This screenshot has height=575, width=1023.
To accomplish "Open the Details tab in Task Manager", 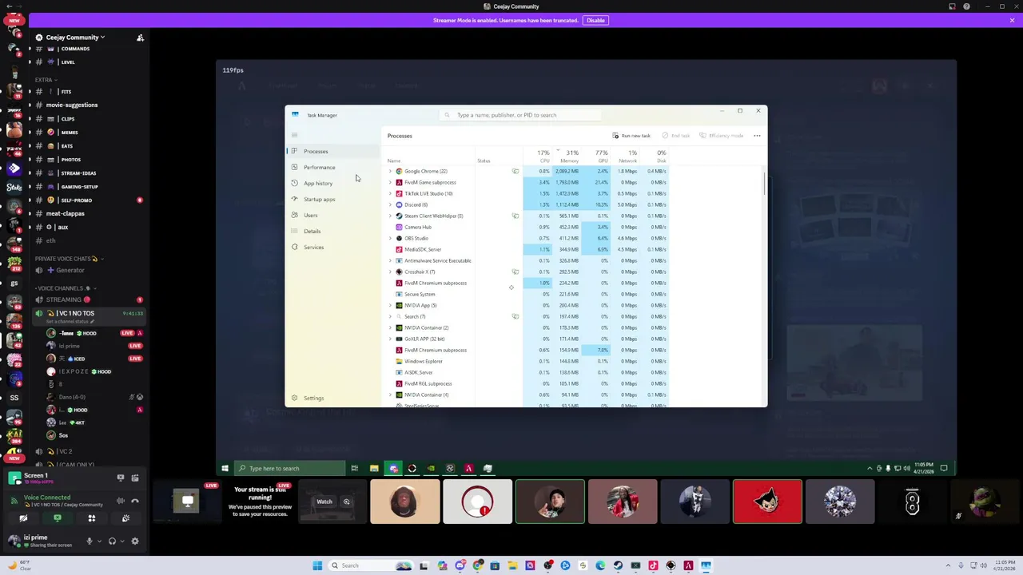I will [332, 231].
